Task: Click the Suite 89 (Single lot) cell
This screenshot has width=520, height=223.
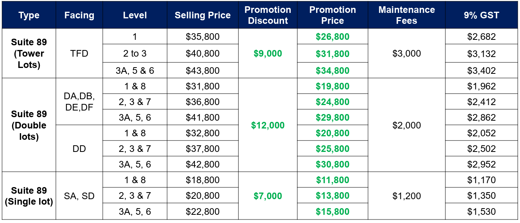Action: (x=29, y=196)
